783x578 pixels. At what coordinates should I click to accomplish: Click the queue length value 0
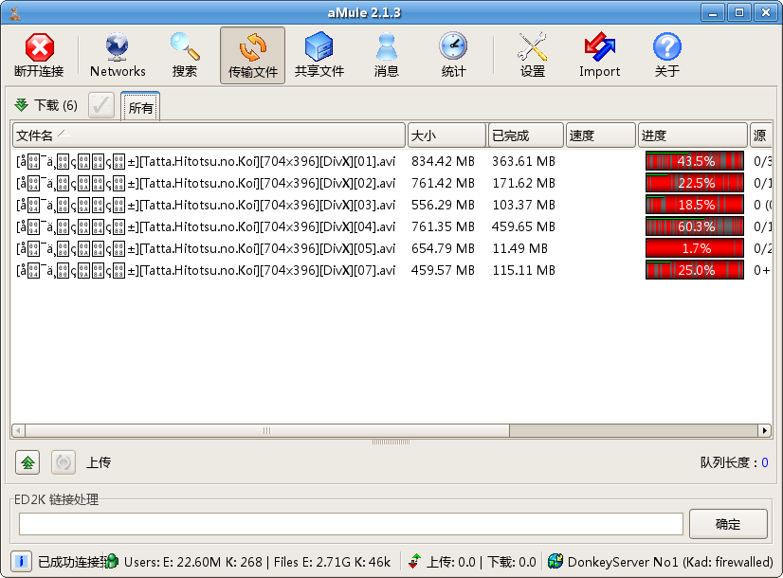[765, 462]
